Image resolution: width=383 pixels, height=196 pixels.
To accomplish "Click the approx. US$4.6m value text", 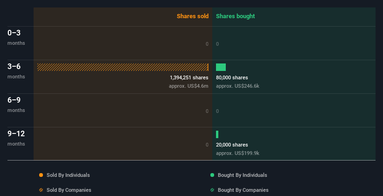I will (188, 86).
